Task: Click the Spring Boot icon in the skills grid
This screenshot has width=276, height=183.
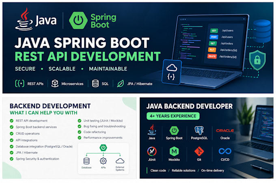Action: click(x=174, y=130)
